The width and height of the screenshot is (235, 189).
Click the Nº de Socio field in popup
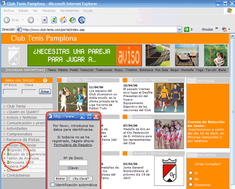pyautogui.click(x=73, y=163)
